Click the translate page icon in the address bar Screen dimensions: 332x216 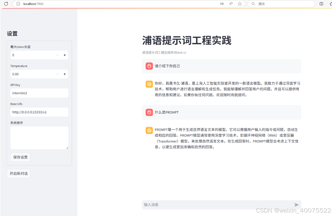click(x=222, y=4)
